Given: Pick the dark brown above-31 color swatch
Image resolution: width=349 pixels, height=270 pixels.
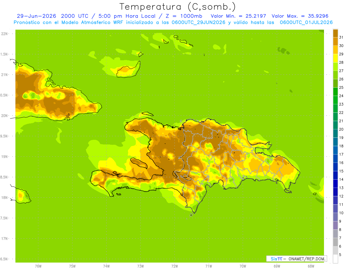Looking at the screenshot, I should click(335, 33).
